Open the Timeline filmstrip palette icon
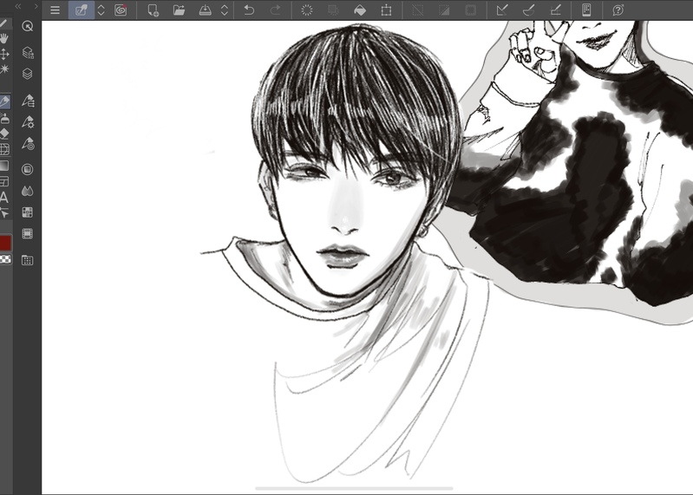Viewport: 693px width, 495px height. [x=28, y=233]
